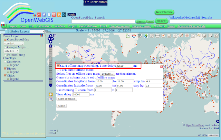
Task: Click the zoom slider handle
Action: tap(51, 79)
